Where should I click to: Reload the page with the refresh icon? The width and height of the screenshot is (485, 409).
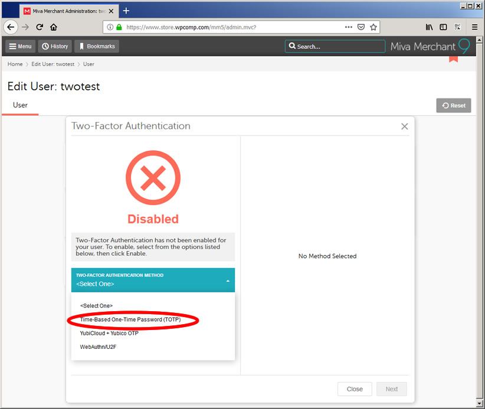pyautogui.click(x=40, y=27)
